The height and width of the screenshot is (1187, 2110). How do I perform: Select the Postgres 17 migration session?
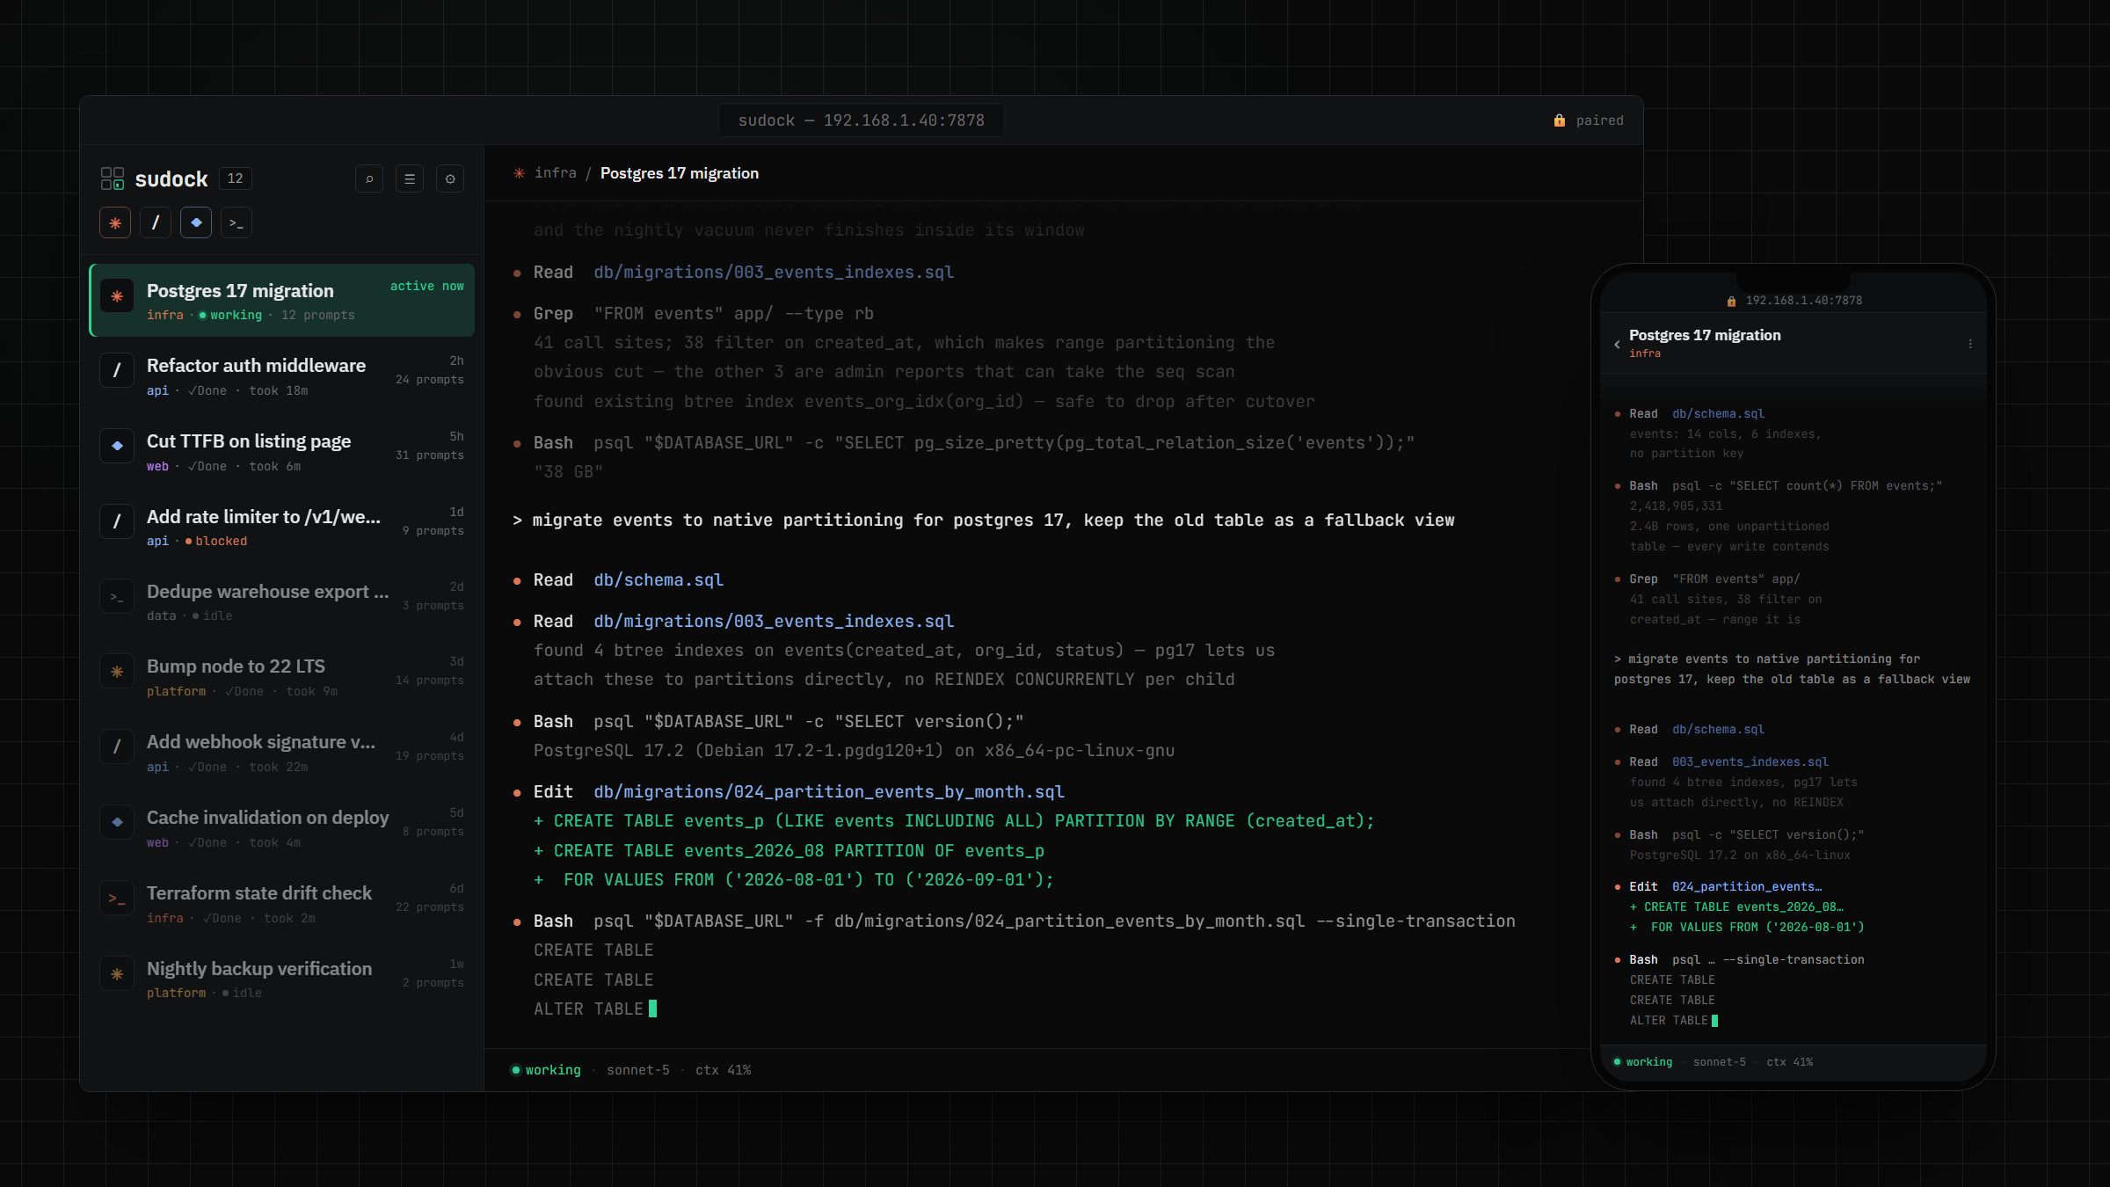tap(282, 300)
